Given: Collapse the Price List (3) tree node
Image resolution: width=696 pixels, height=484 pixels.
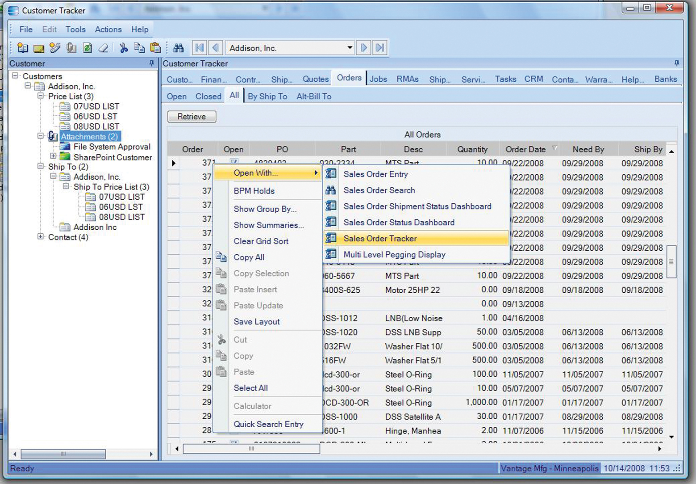Looking at the screenshot, I should [41, 96].
